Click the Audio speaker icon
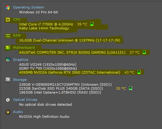This screenshot has width=162, height=129. click(x=8, y=112)
